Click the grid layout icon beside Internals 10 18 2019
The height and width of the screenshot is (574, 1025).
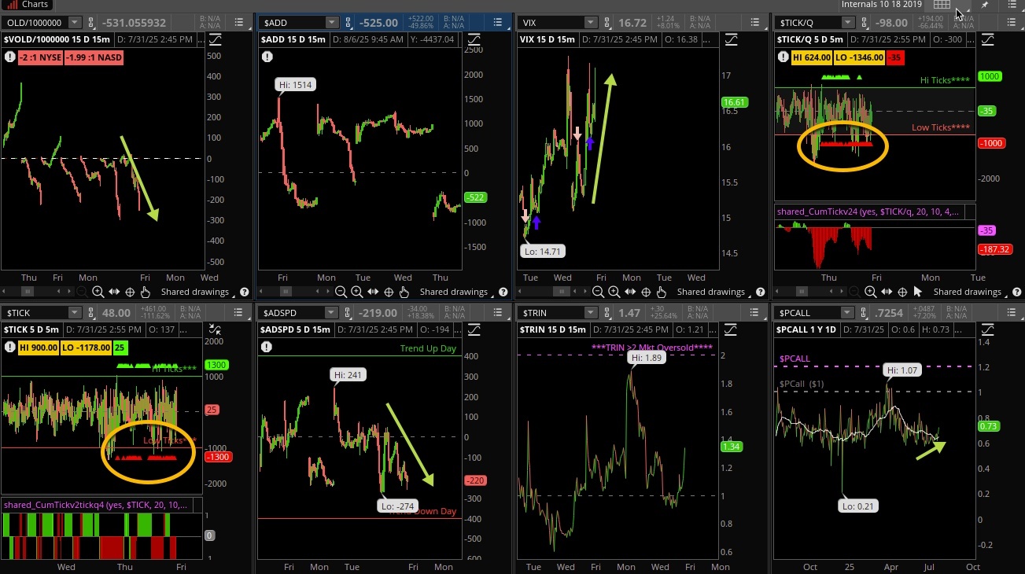coord(942,5)
